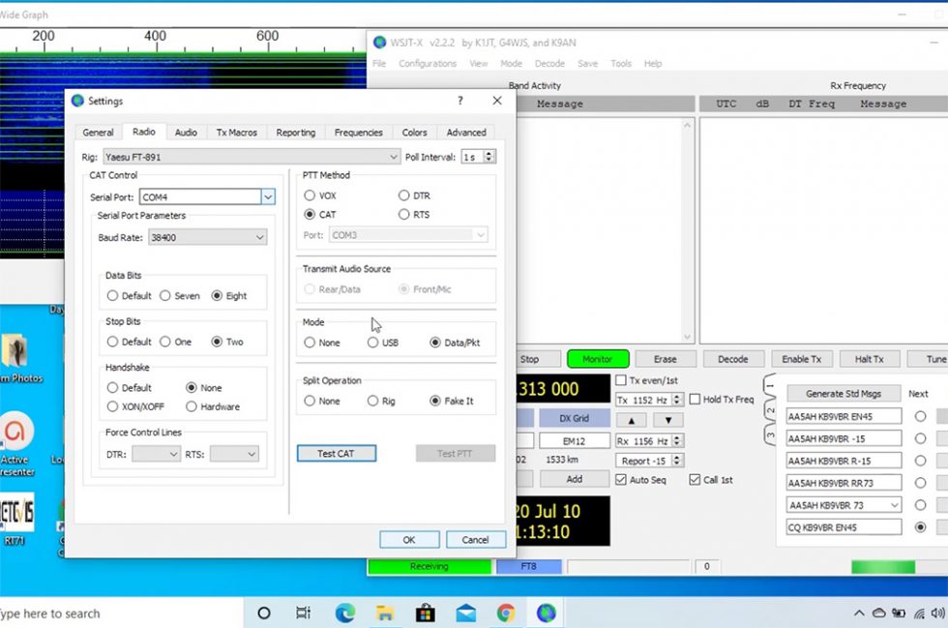Expand the Serial Port COM4 dropdown
The width and height of the screenshot is (948, 628).
[x=267, y=196]
